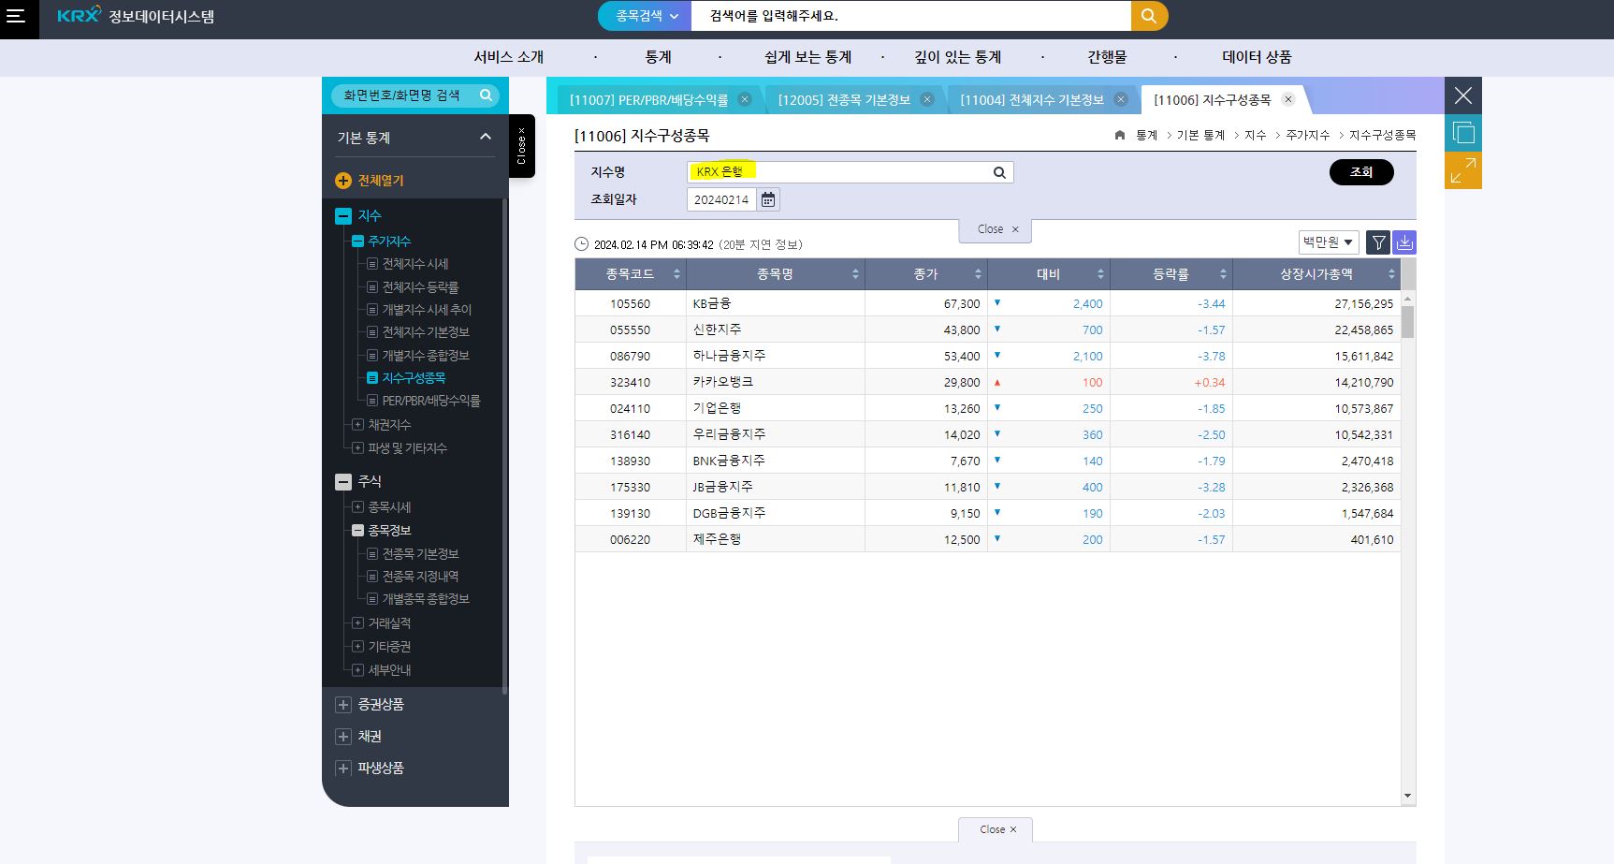This screenshot has width=1614, height=864.
Task: Expand the 거래실적 tree node
Action: (x=357, y=623)
